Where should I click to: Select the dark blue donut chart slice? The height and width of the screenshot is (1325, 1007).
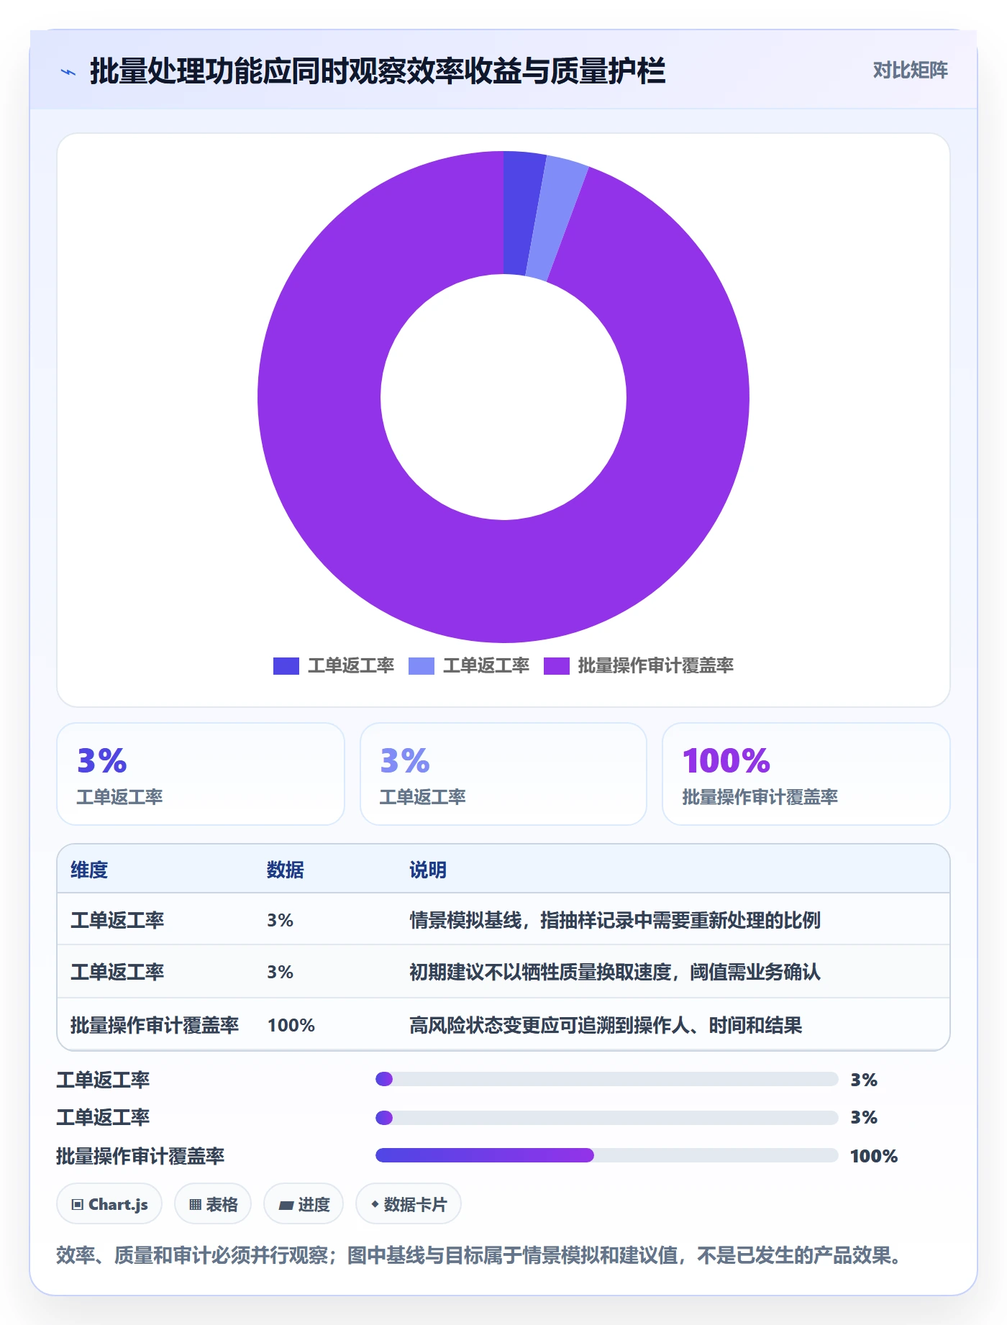pos(519,213)
